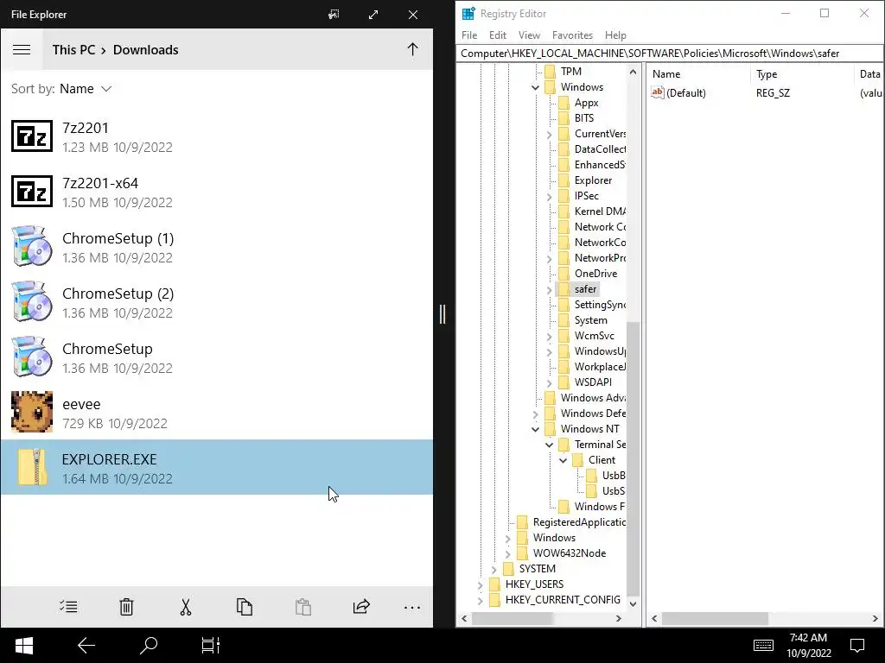Expand the safer registry key

coord(549,290)
